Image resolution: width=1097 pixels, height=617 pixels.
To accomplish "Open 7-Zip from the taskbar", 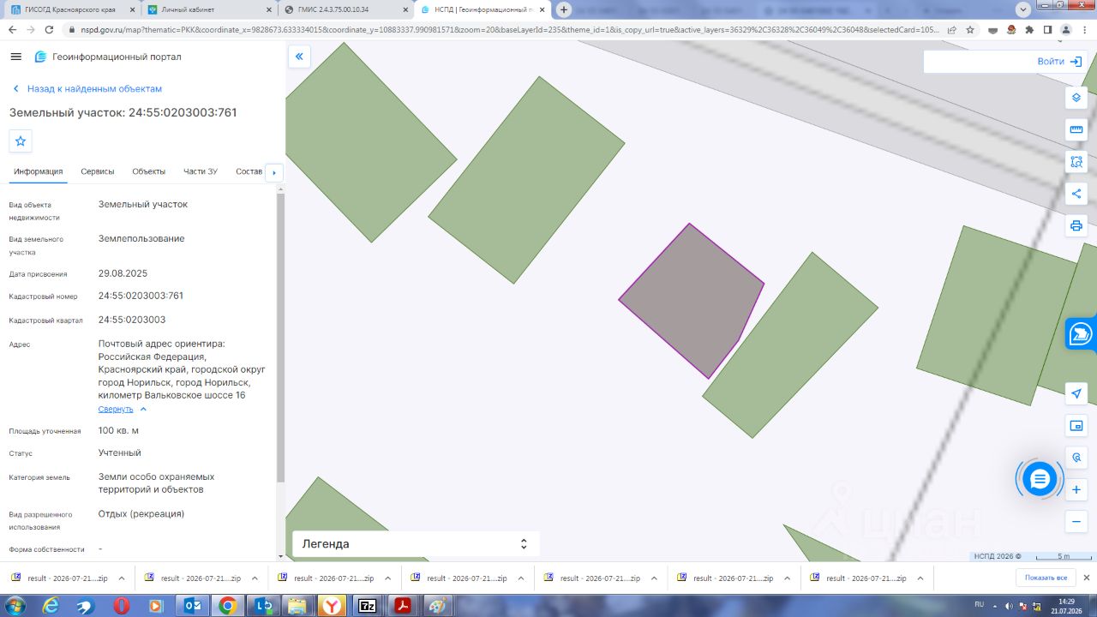I will (367, 606).
